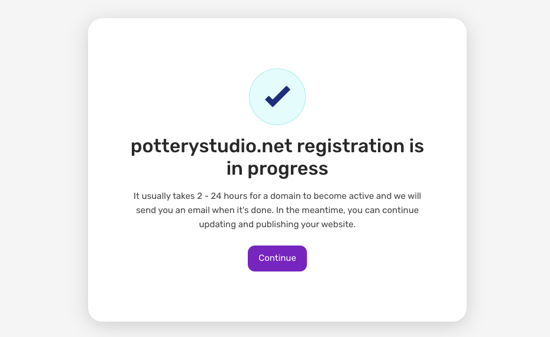Click the gray page background outside the card
The width and height of the screenshot is (550, 337).
point(42,168)
